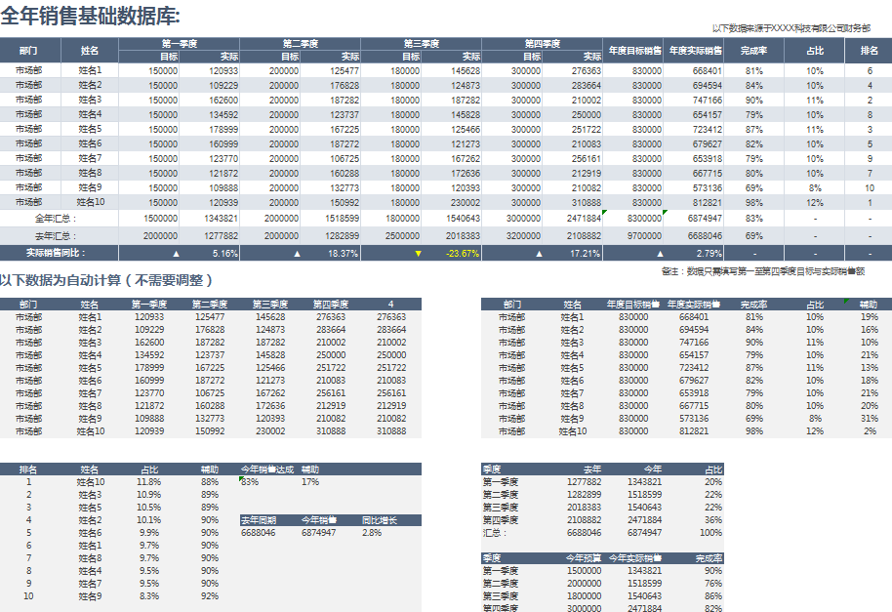The image size is (892, 612).
Task: Select the title 全年销售基础数据库
Action: [90, 17]
